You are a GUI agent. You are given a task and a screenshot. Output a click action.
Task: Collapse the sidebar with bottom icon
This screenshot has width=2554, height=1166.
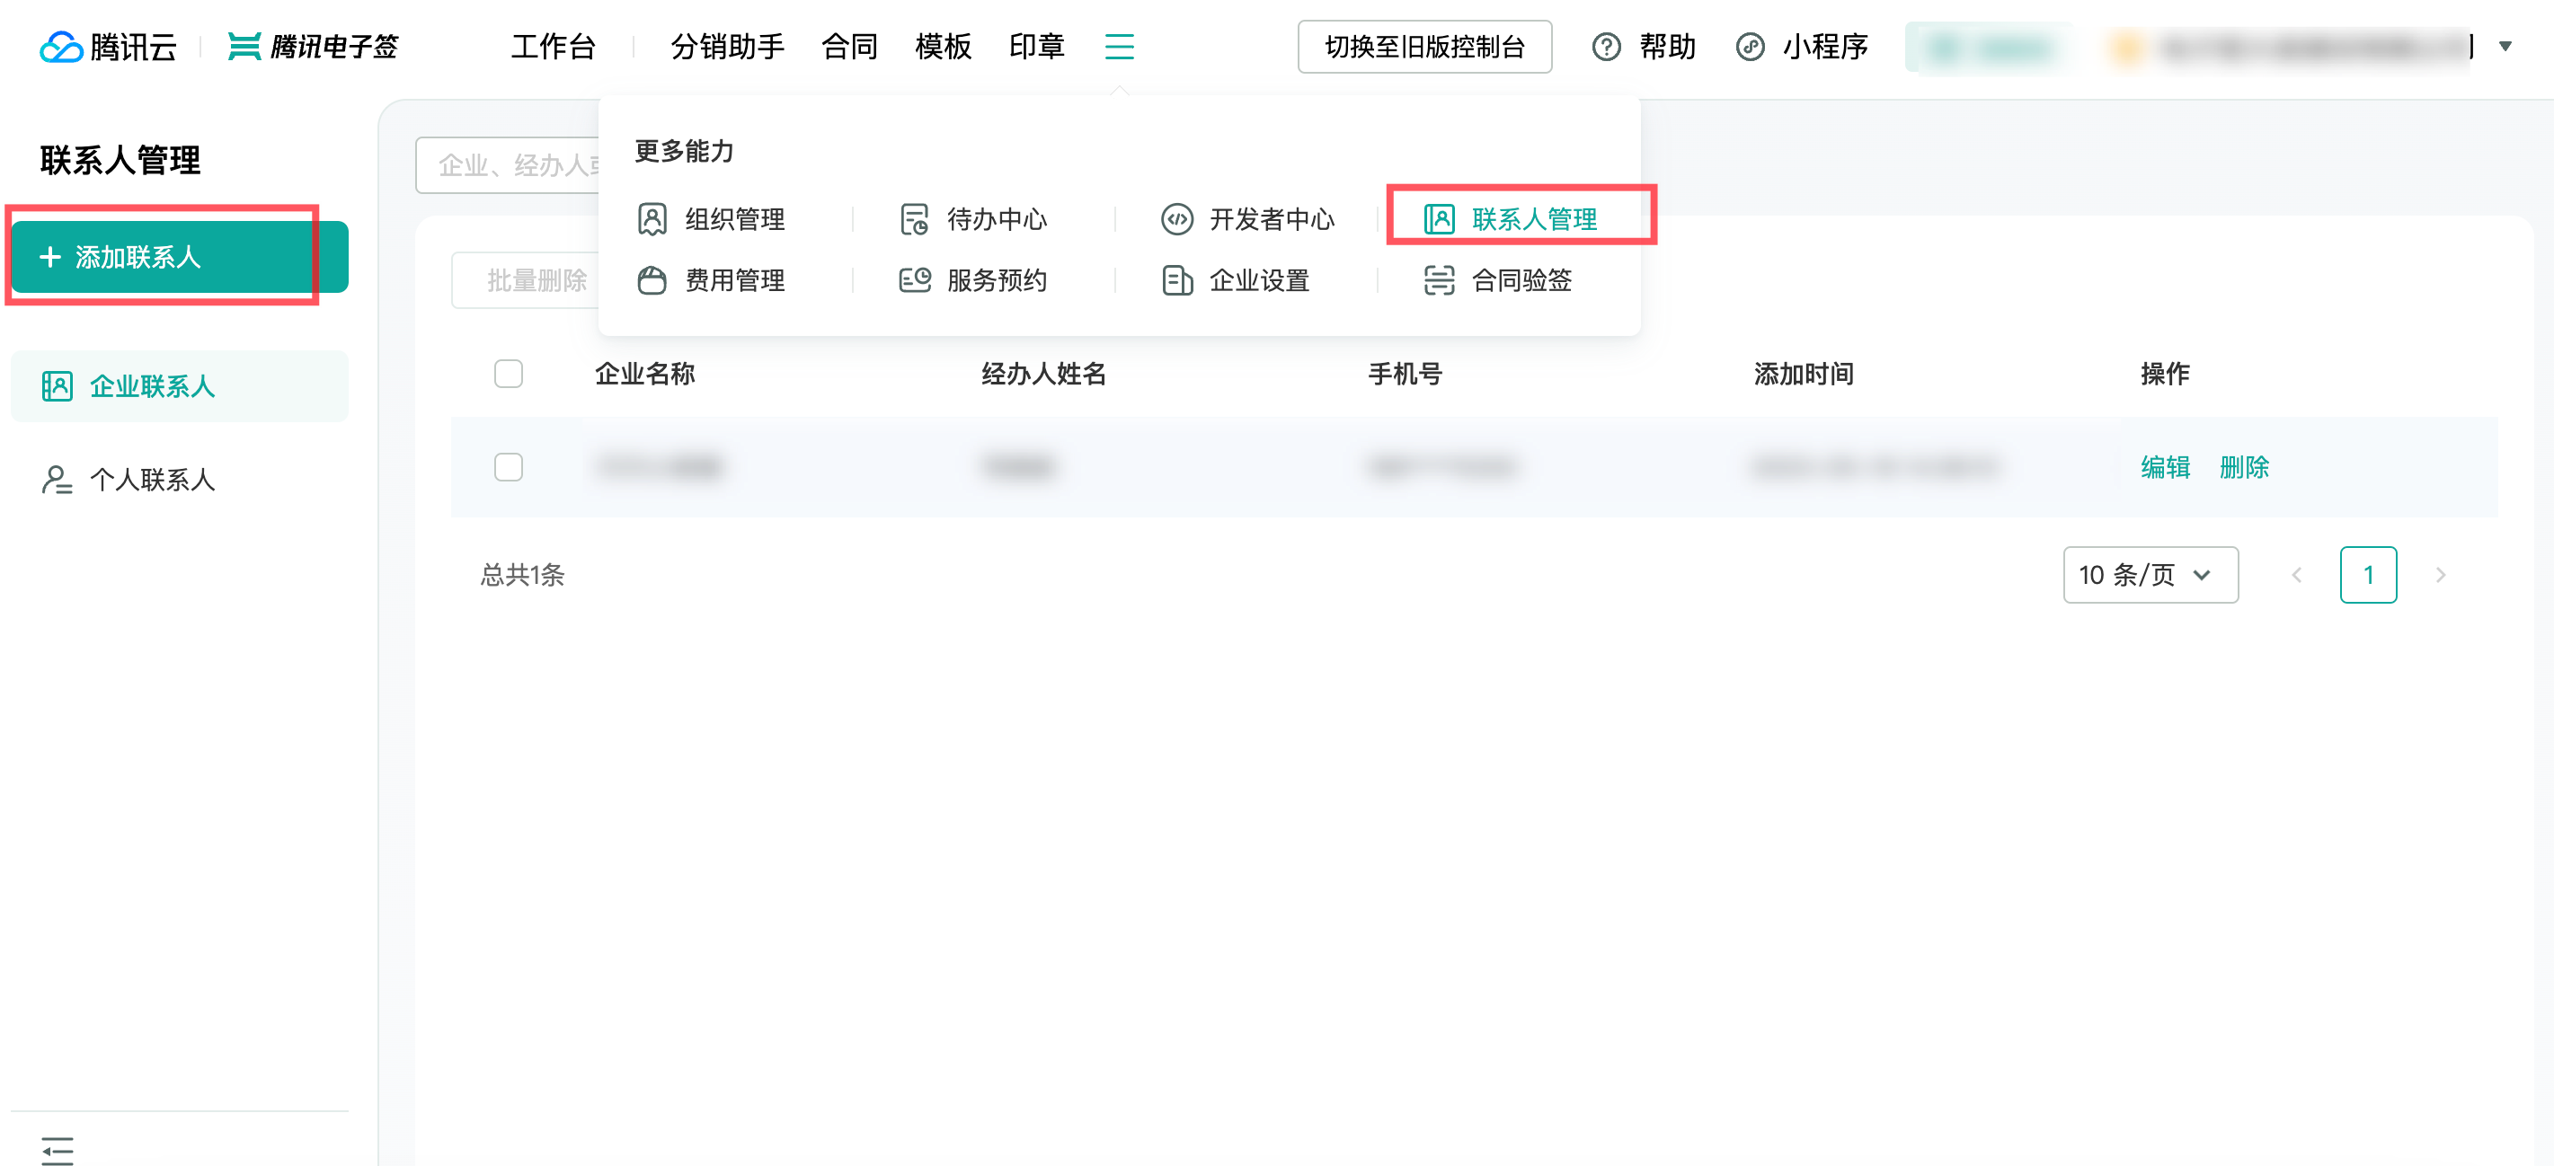[x=58, y=1150]
